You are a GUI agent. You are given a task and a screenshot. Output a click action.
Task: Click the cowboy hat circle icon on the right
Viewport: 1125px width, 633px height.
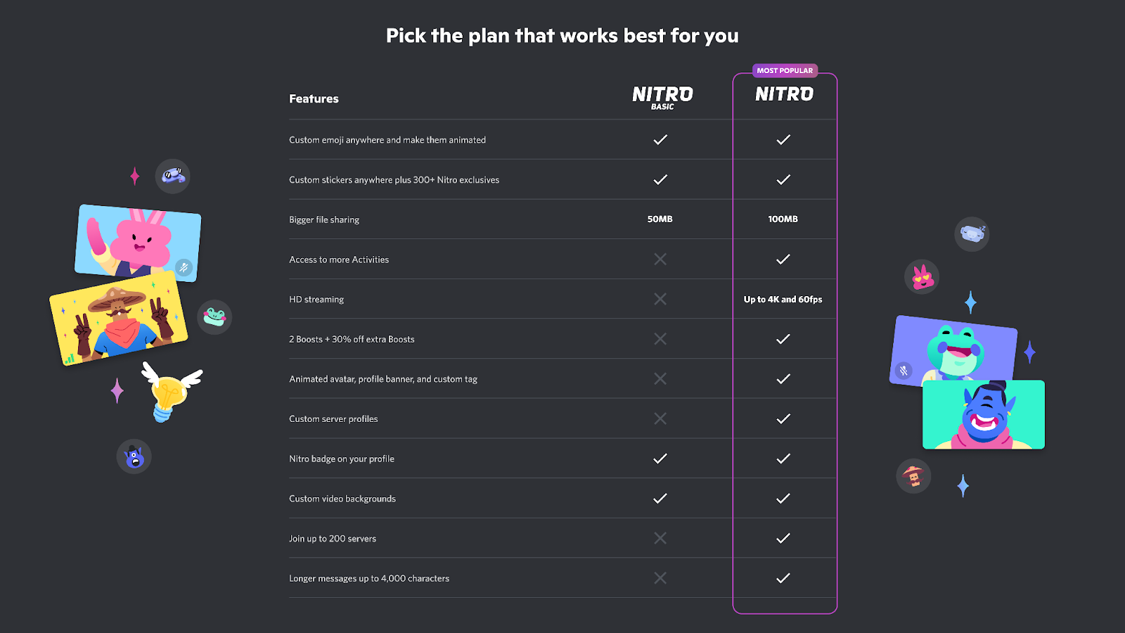tap(913, 476)
